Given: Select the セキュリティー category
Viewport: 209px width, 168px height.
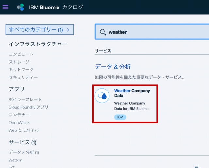Looking at the screenshot, I should tap(23, 77).
